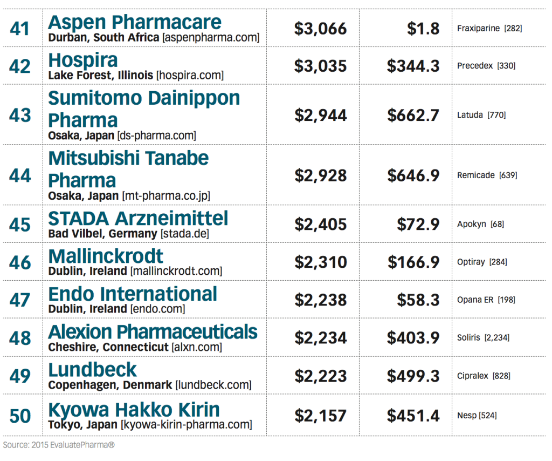
Task: Open the mallinckrodt.com link
Action: (176, 271)
